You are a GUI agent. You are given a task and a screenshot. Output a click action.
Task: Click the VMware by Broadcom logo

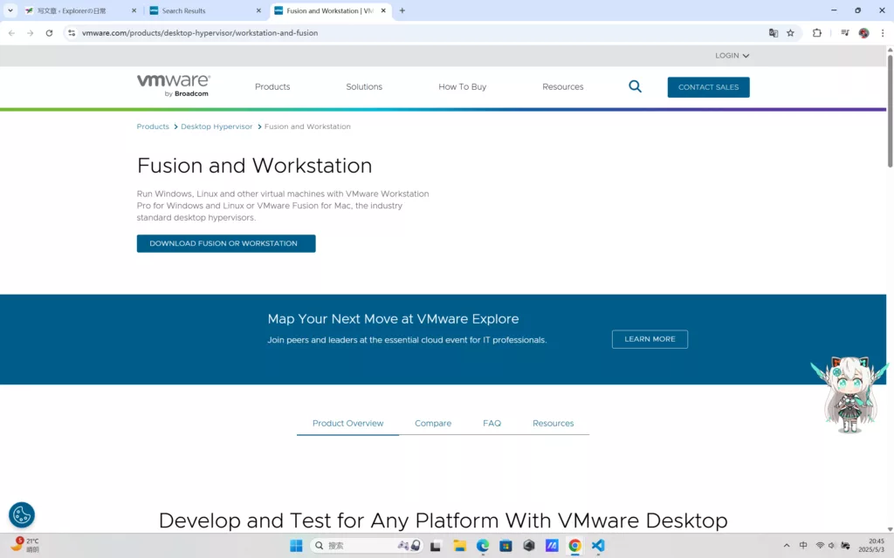pos(173,85)
